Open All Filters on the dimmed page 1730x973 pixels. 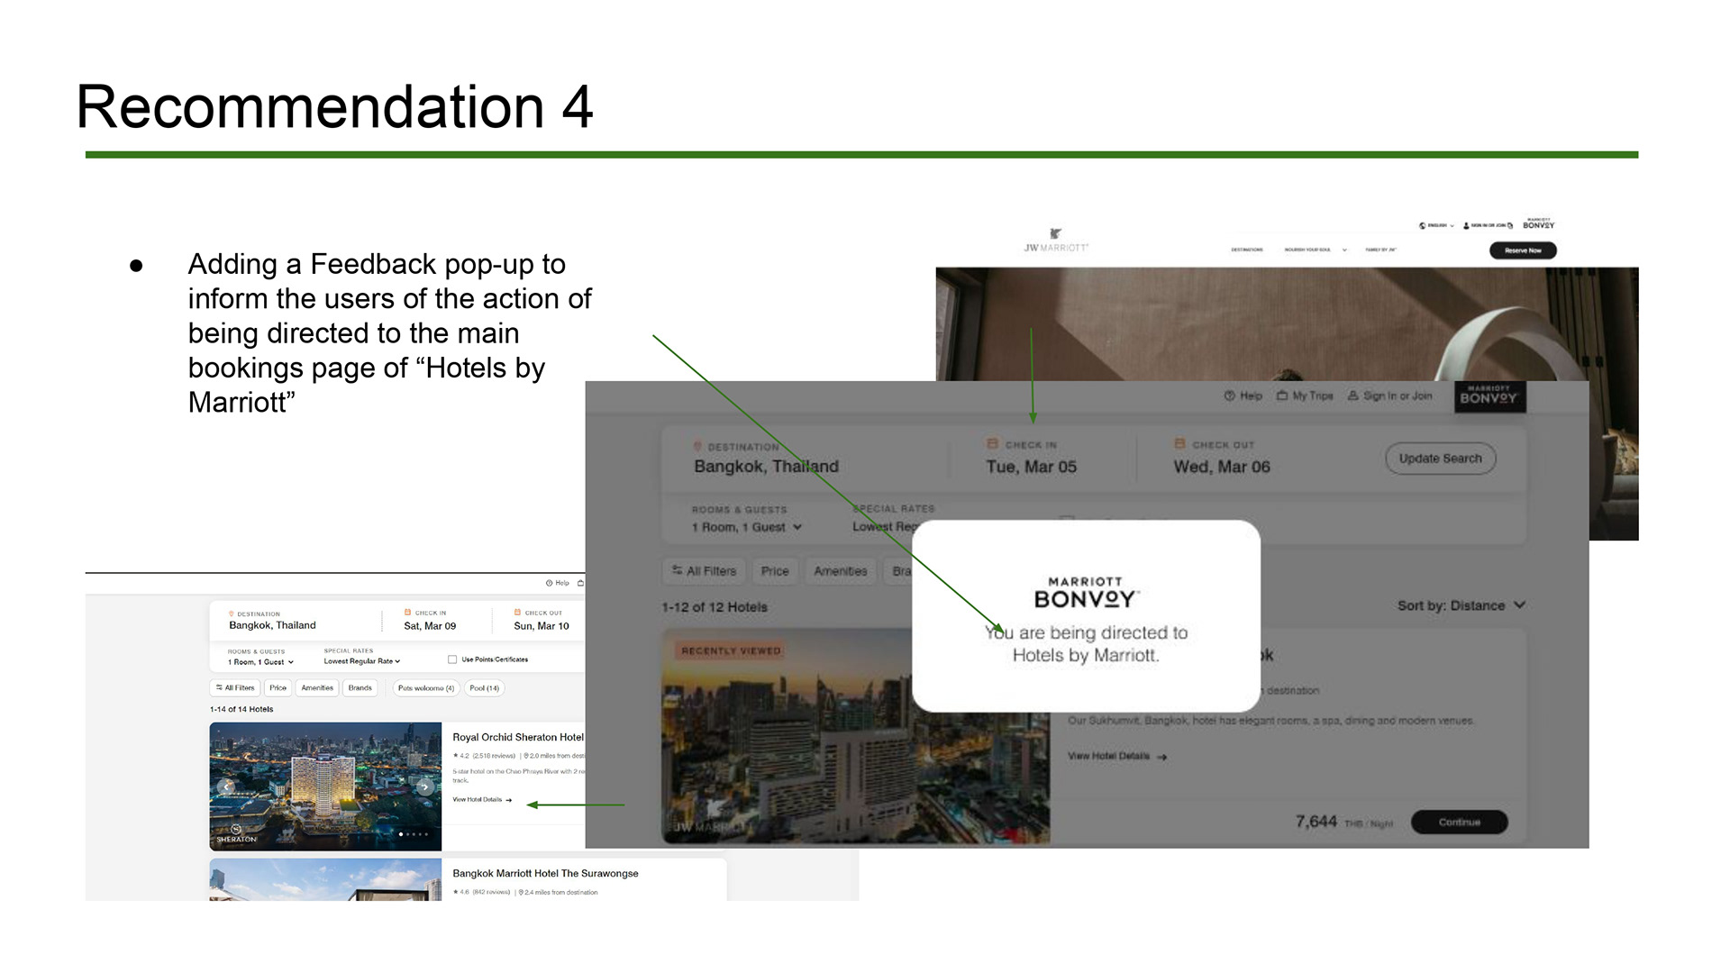[x=704, y=571]
